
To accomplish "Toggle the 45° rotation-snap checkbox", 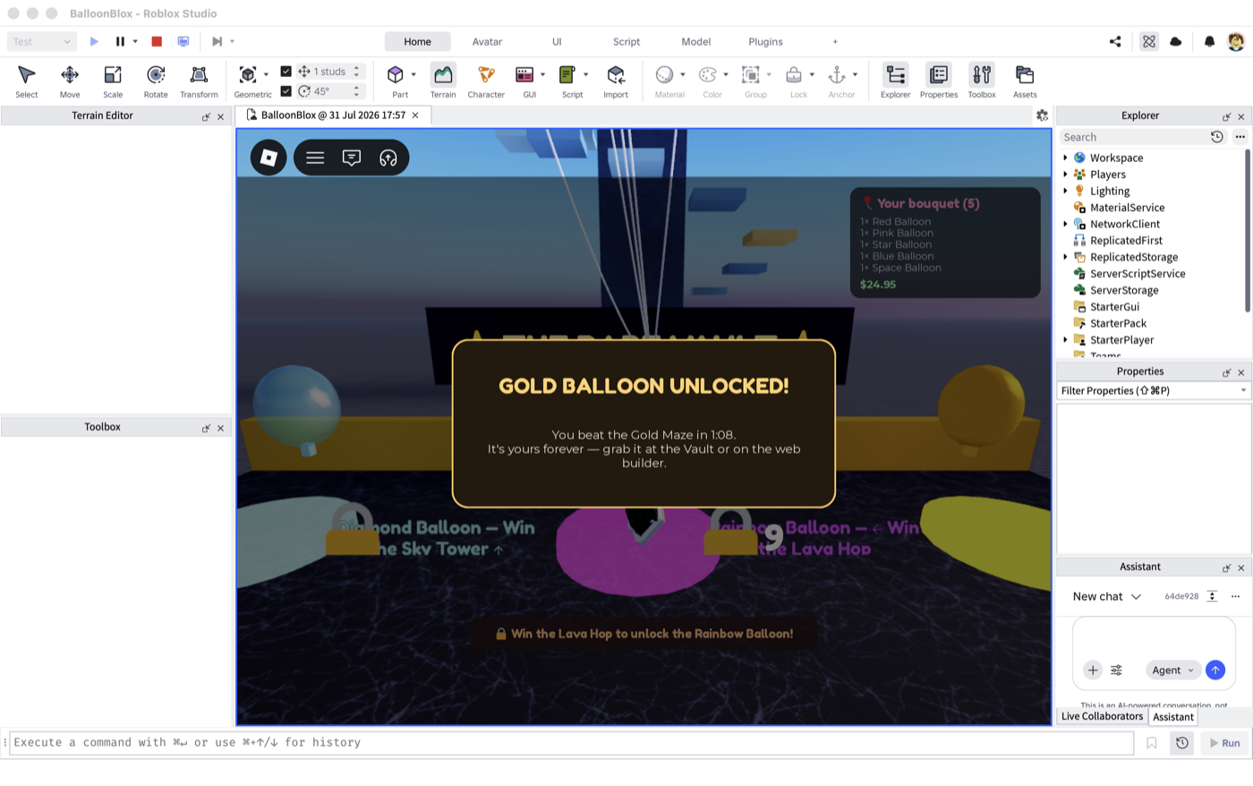I will tap(286, 91).
